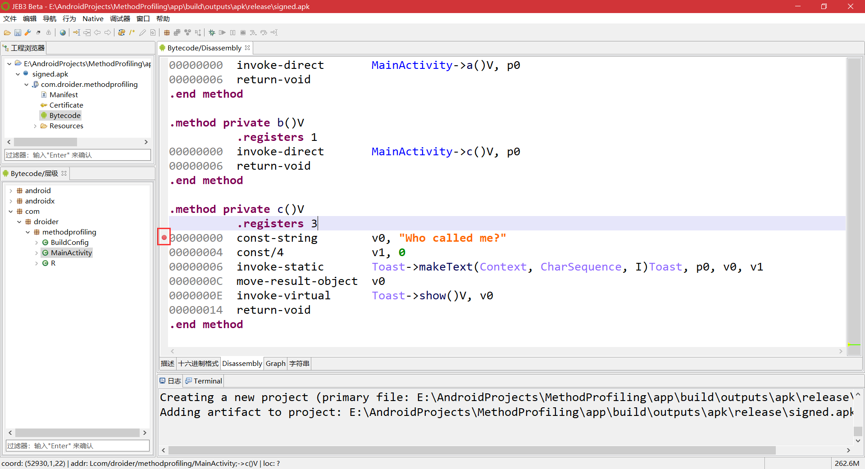Click the document arrow toolbar icon
865x469 pixels.
tap(153, 32)
